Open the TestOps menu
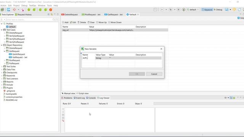244x137 pixels. (x=32, y=5)
